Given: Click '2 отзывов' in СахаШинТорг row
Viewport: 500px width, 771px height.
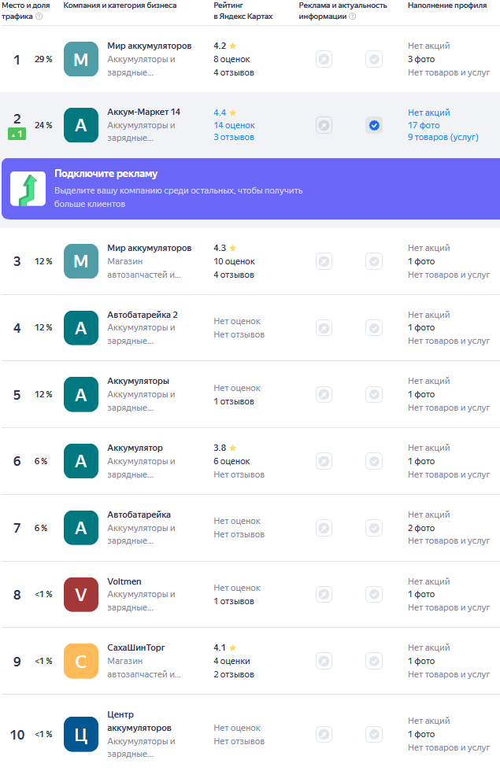Looking at the screenshot, I should [234, 675].
